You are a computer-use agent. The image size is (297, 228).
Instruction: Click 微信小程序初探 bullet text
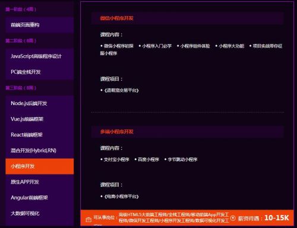[x=119, y=46]
